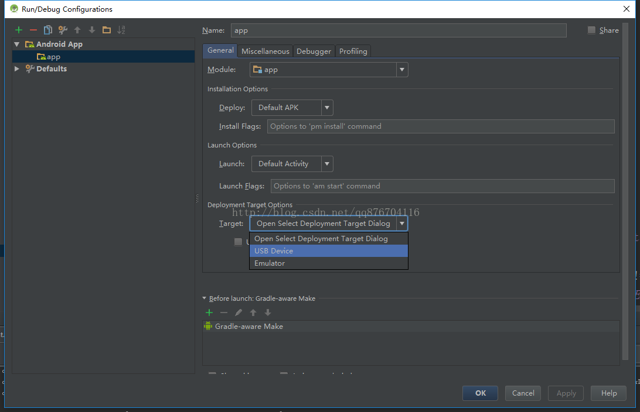640x412 pixels.
Task: Close the Run/Debug Configurations dialog
Action: 627,9
